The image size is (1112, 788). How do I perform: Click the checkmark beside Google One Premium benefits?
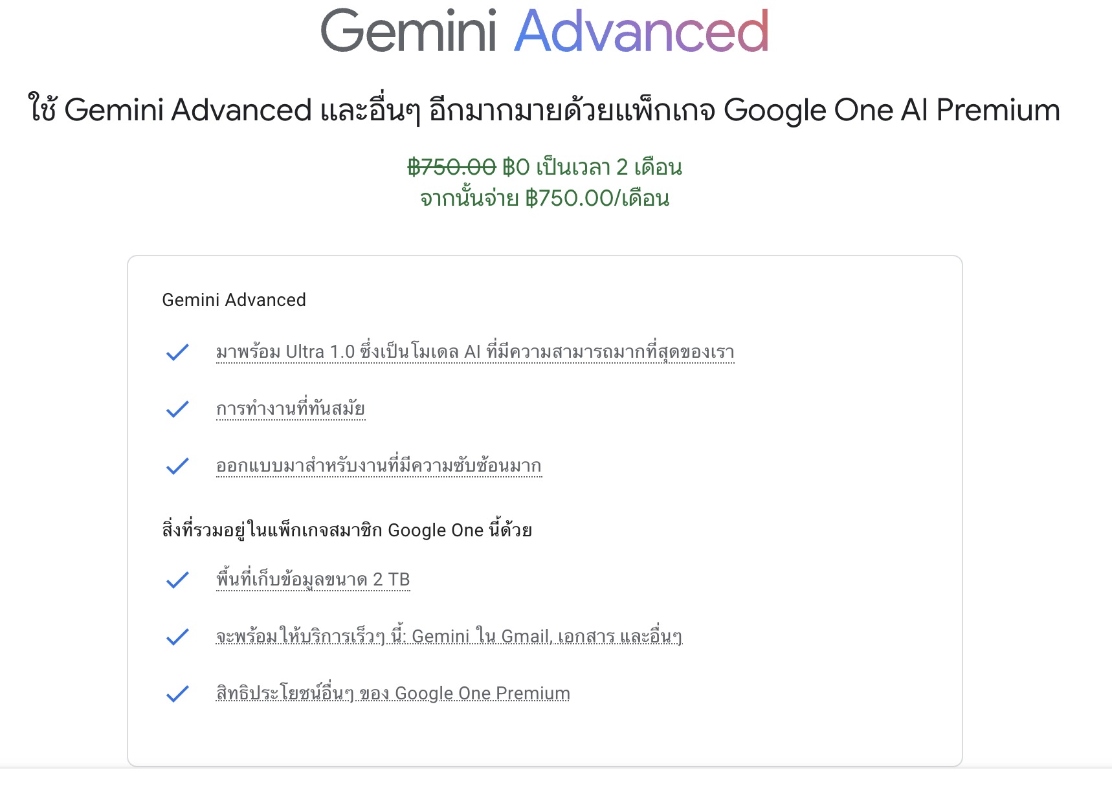[x=177, y=694]
